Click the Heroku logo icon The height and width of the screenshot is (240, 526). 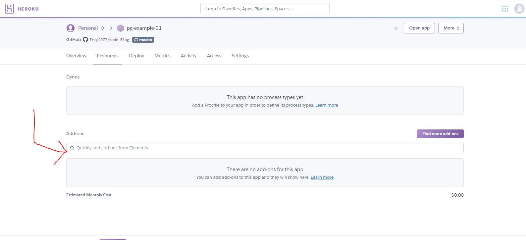tap(9, 9)
